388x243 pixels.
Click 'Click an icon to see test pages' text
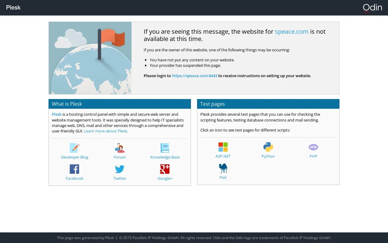[245, 130]
